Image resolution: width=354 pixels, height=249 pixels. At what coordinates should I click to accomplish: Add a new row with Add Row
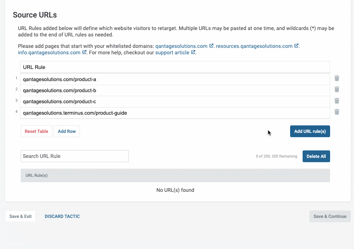(67, 131)
